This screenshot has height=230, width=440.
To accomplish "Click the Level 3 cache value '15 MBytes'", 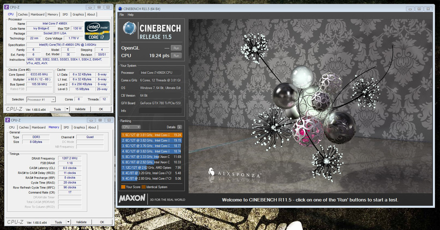I will coord(82,89).
